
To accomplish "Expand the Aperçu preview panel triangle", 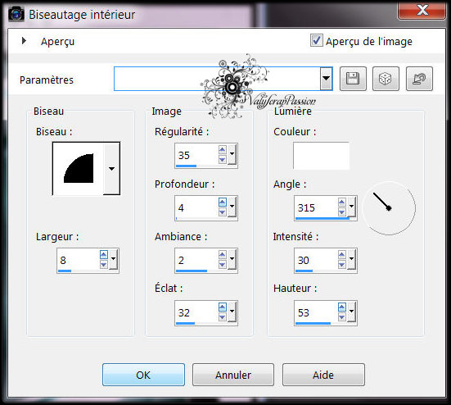I will click(x=25, y=41).
